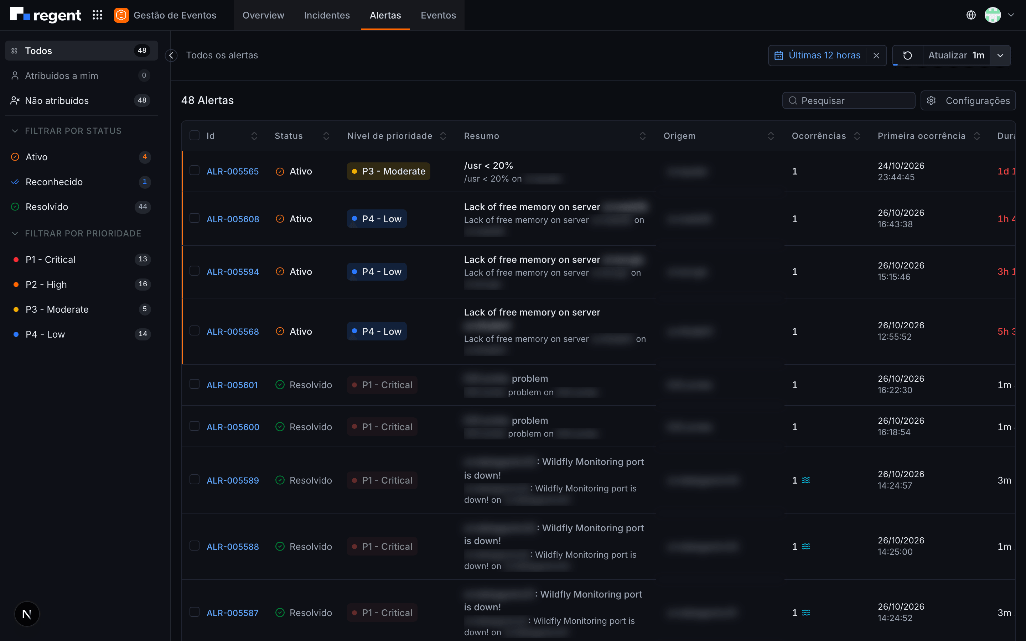The image size is (1026, 641).
Task: Sort by Primeira ocorrência arrows
Action: pyautogui.click(x=977, y=136)
